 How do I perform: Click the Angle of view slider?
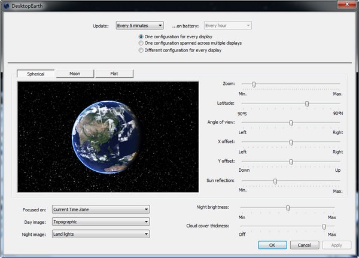click(291, 123)
